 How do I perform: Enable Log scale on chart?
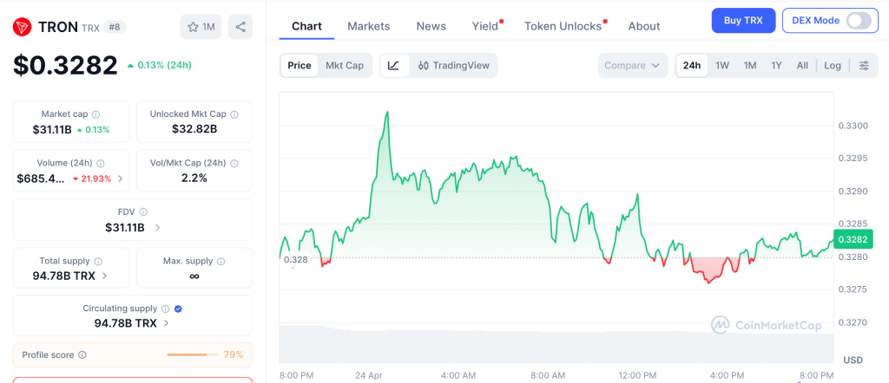tap(833, 65)
